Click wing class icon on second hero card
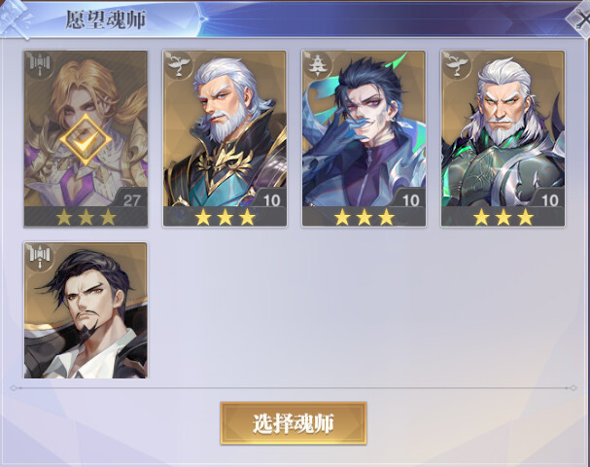The image size is (590, 467). pos(179,66)
